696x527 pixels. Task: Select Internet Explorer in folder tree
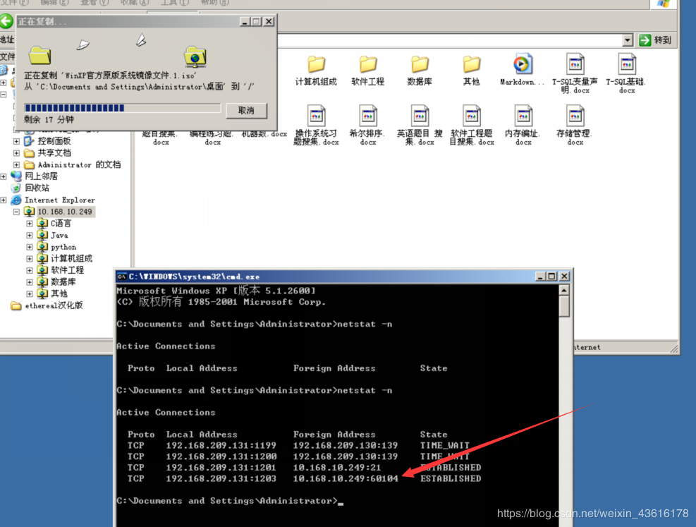point(59,200)
